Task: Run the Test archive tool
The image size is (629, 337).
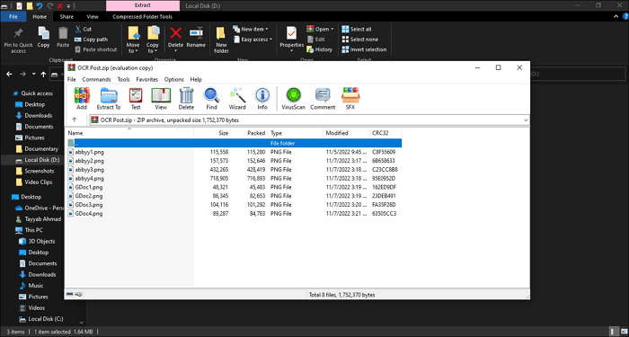Action: coord(136,99)
